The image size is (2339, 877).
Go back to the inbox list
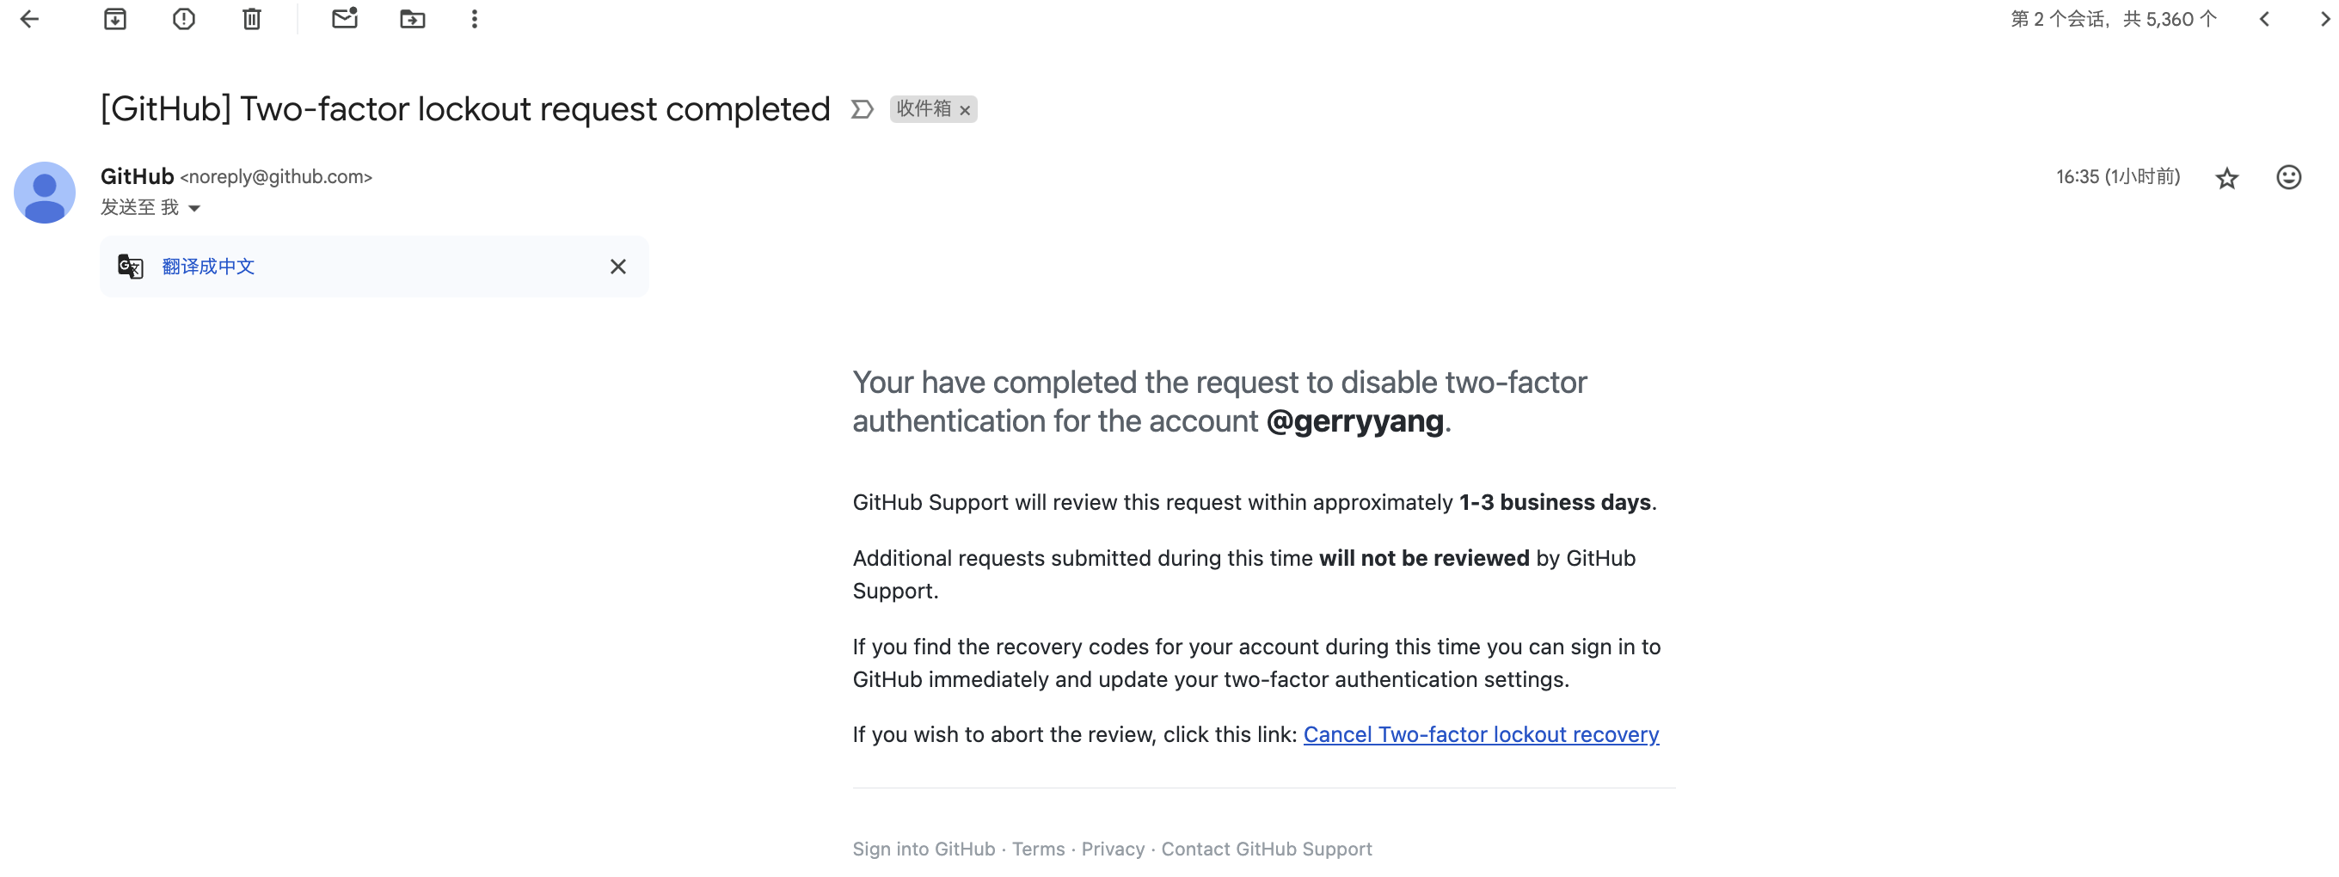(31, 18)
